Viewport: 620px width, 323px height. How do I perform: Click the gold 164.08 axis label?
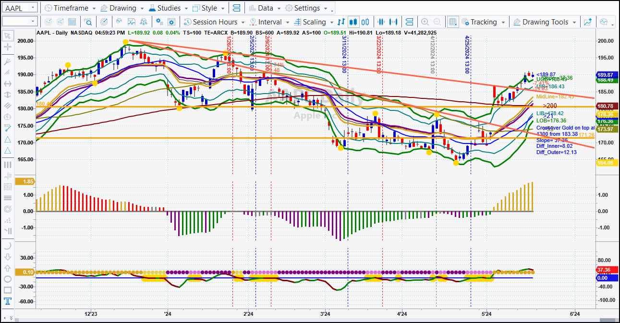606,163
